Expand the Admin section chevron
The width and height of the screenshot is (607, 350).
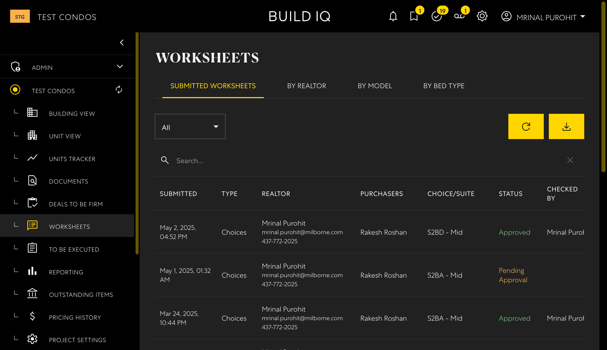[x=120, y=67]
